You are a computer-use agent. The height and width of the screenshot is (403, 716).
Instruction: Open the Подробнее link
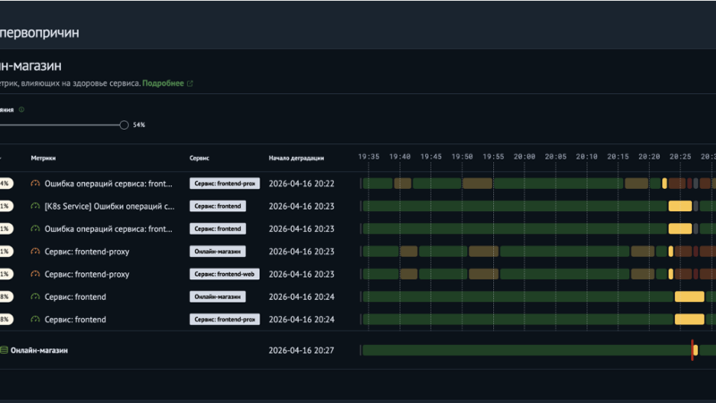coord(163,83)
